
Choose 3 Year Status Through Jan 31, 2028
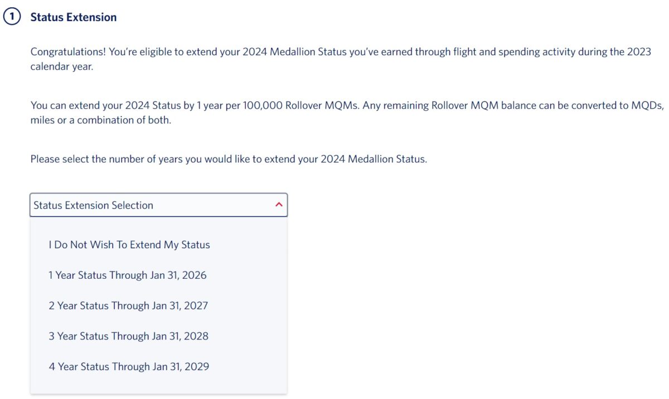coord(128,336)
